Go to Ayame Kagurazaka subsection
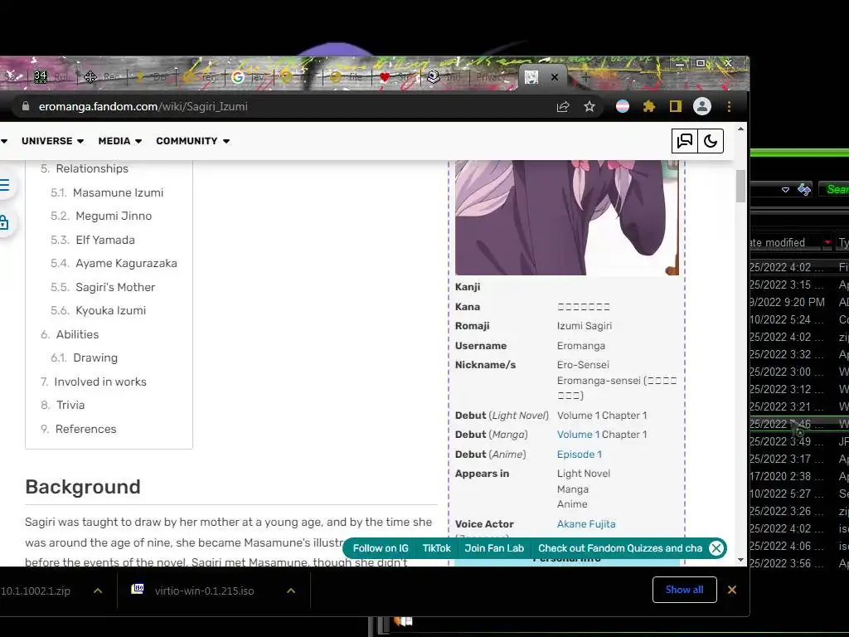Screen dimensions: 849x637 click(x=126, y=263)
